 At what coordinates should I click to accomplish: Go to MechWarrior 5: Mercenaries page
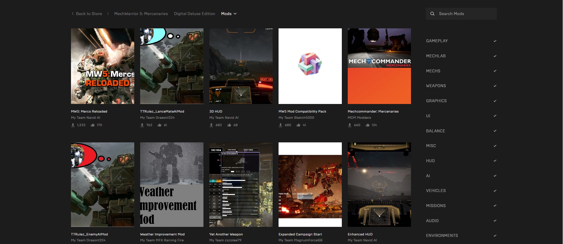pyautogui.click(x=141, y=14)
